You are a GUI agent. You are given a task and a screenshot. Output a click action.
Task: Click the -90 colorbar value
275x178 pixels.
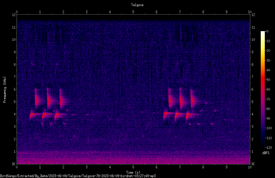click(x=267, y=118)
